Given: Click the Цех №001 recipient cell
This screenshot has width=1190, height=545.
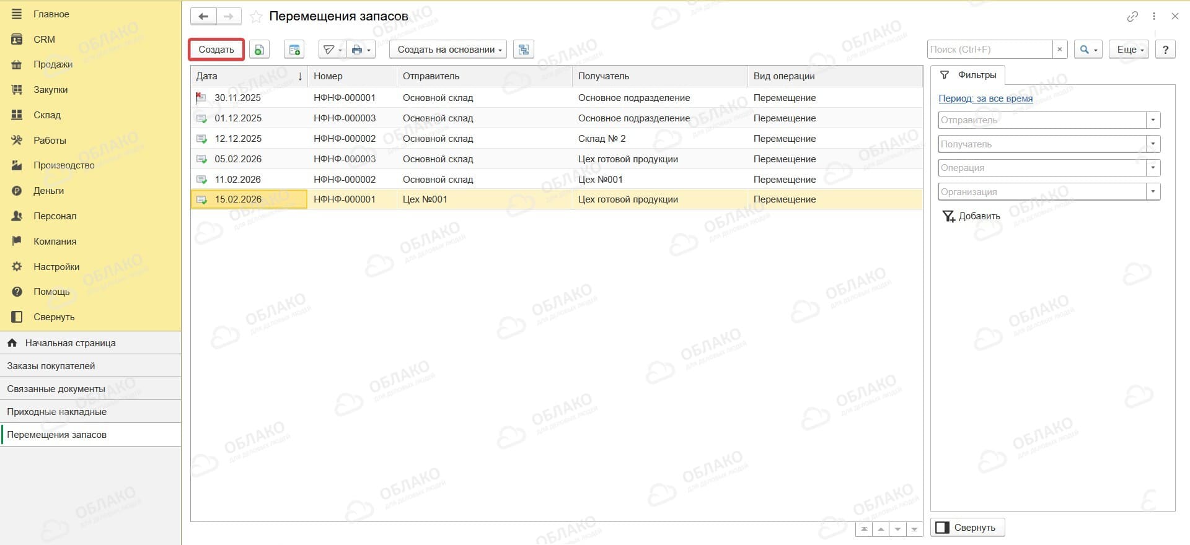Looking at the screenshot, I should pos(659,180).
